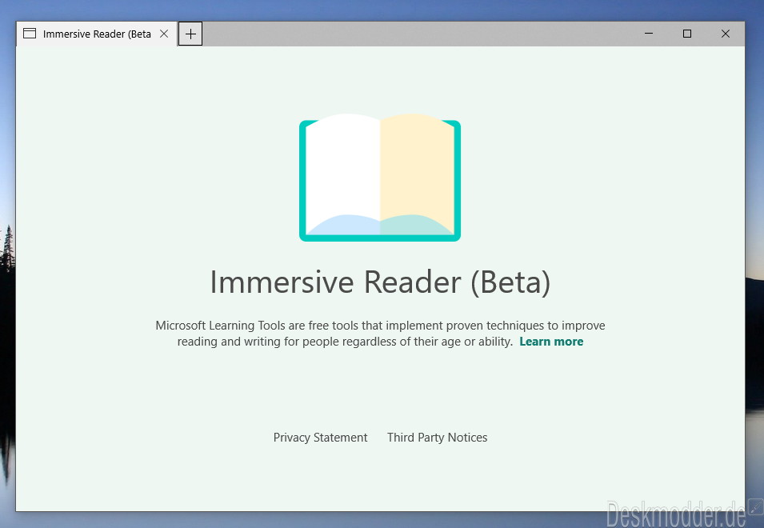Viewport: 764px width, 528px height.
Task: Open a new tab with plus button
Action: pos(190,34)
